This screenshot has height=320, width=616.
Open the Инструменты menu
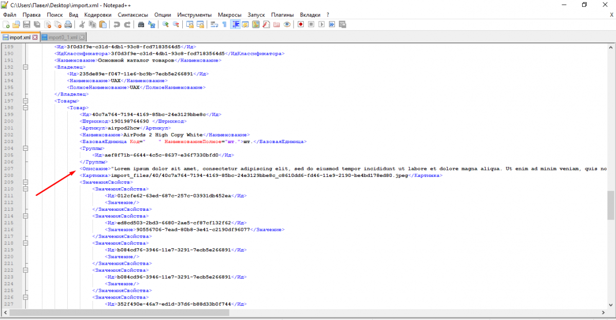(x=194, y=15)
